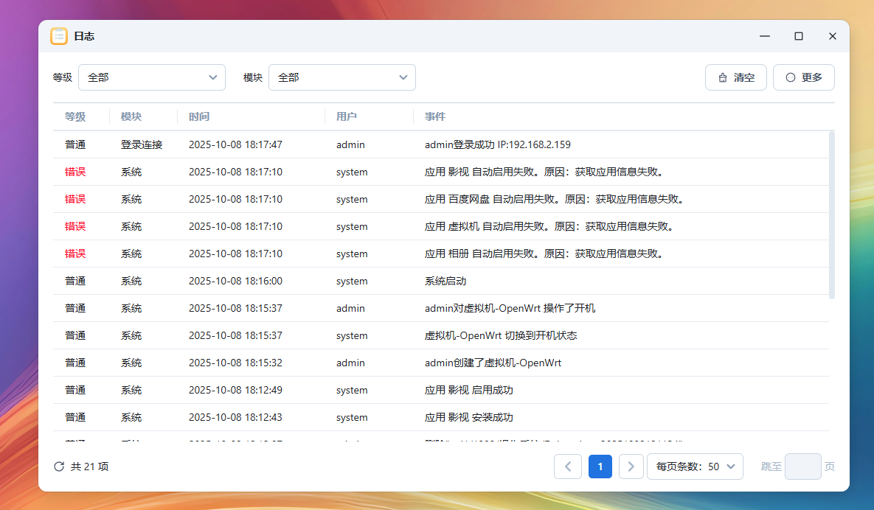The width and height of the screenshot is (874, 510).
Task: Select page number 1 in pagination
Action: click(x=600, y=467)
